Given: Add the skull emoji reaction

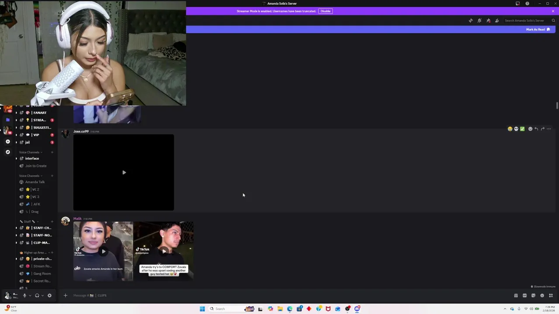Looking at the screenshot, I should 516,129.
